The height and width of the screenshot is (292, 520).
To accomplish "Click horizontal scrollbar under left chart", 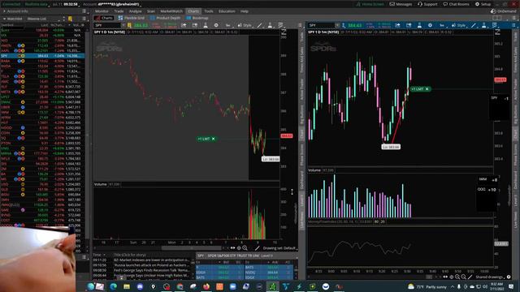I will coord(192,248).
